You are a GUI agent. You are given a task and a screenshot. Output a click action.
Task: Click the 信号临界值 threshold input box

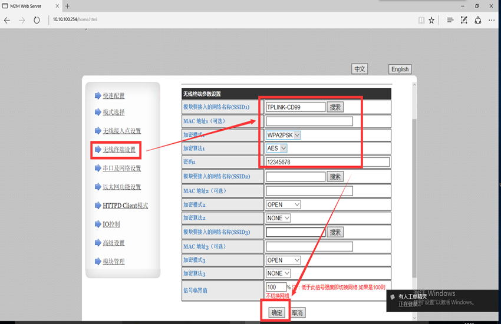coord(275,287)
